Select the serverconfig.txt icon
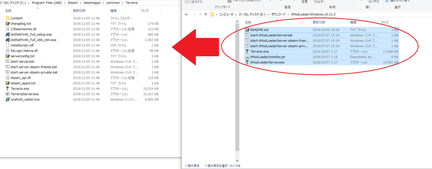The image size is (432, 169). click(8, 56)
